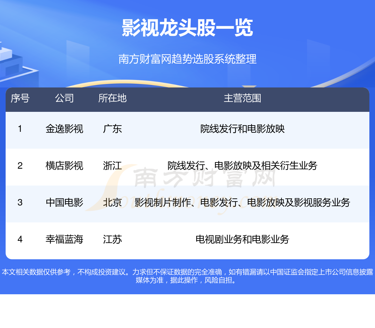Click row number 2

pyautogui.click(x=20, y=166)
